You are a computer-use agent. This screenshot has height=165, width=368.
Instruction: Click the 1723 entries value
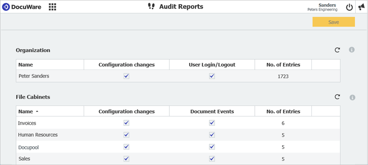[283, 77]
